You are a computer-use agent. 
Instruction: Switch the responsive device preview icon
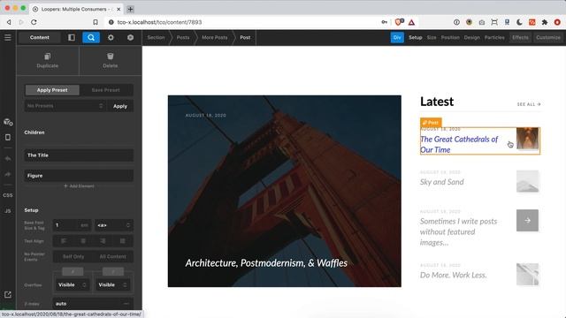[8, 138]
